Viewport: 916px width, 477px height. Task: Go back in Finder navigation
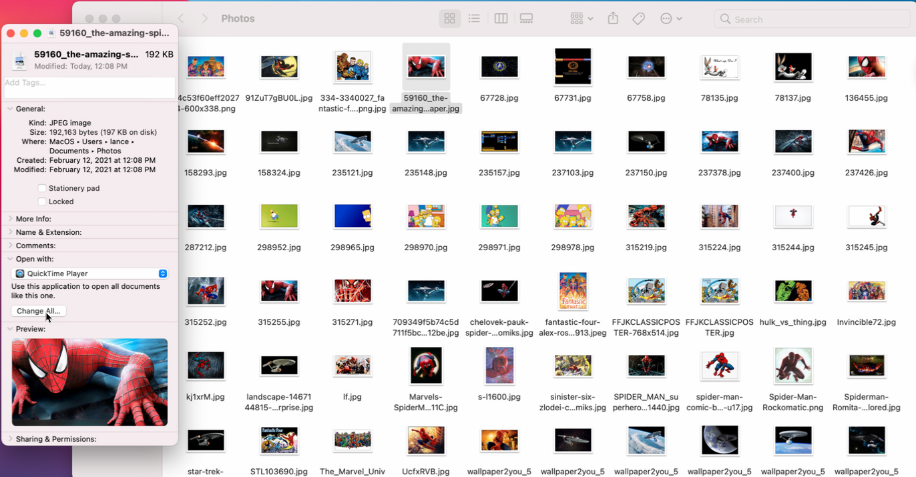181,19
